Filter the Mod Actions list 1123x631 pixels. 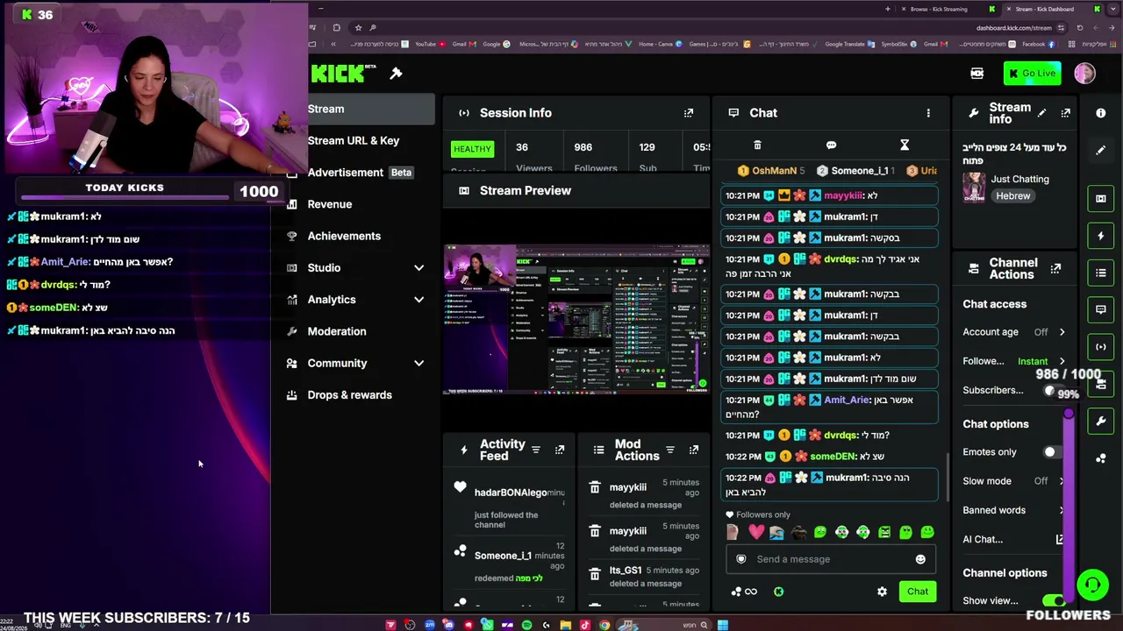670,450
